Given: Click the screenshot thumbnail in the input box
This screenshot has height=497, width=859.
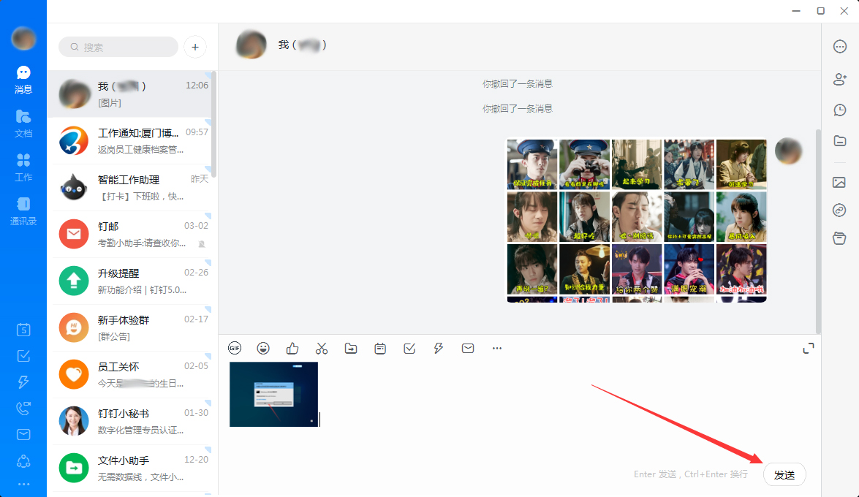Looking at the screenshot, I should point(273,394).
